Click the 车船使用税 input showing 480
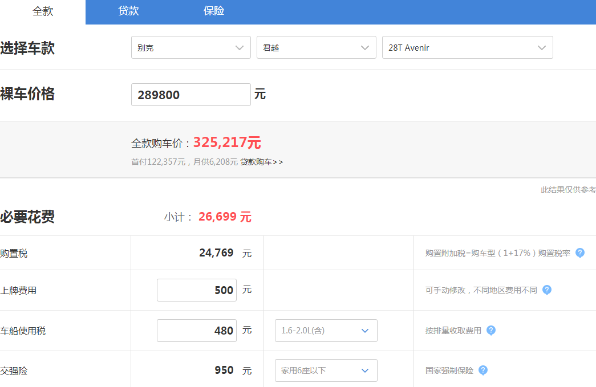The height and width of the screenshot is (387, 596). tap(197, 331)
